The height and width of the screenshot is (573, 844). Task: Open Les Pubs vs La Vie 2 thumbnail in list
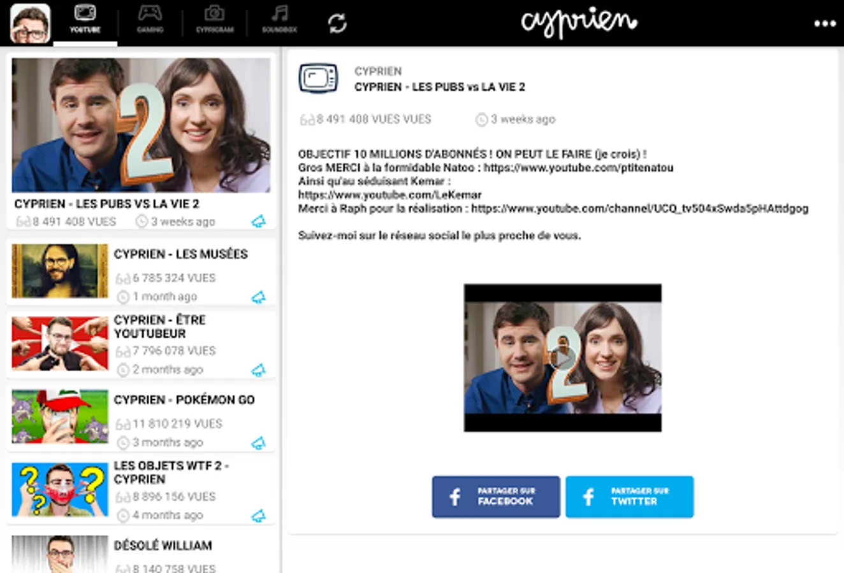pyautogui.click(x=141, y=125)
